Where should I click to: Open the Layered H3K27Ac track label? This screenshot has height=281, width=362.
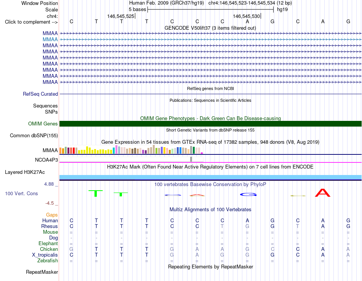click(x=25, y=172)
